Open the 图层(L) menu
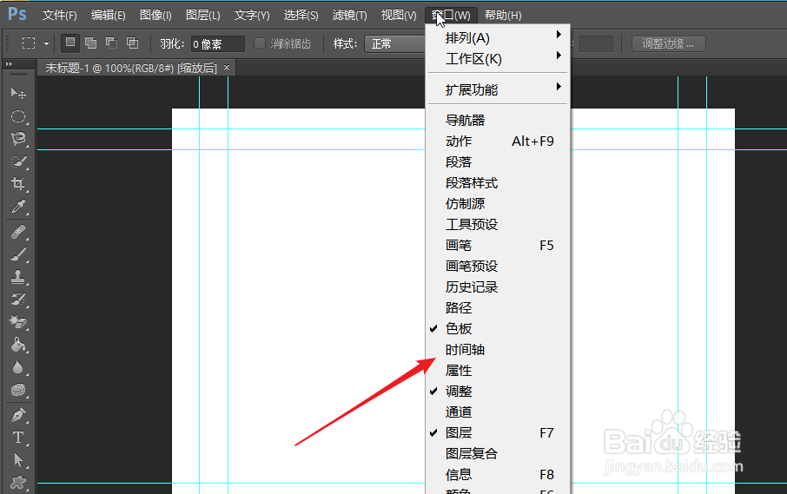787x494 pixels. 202,15
